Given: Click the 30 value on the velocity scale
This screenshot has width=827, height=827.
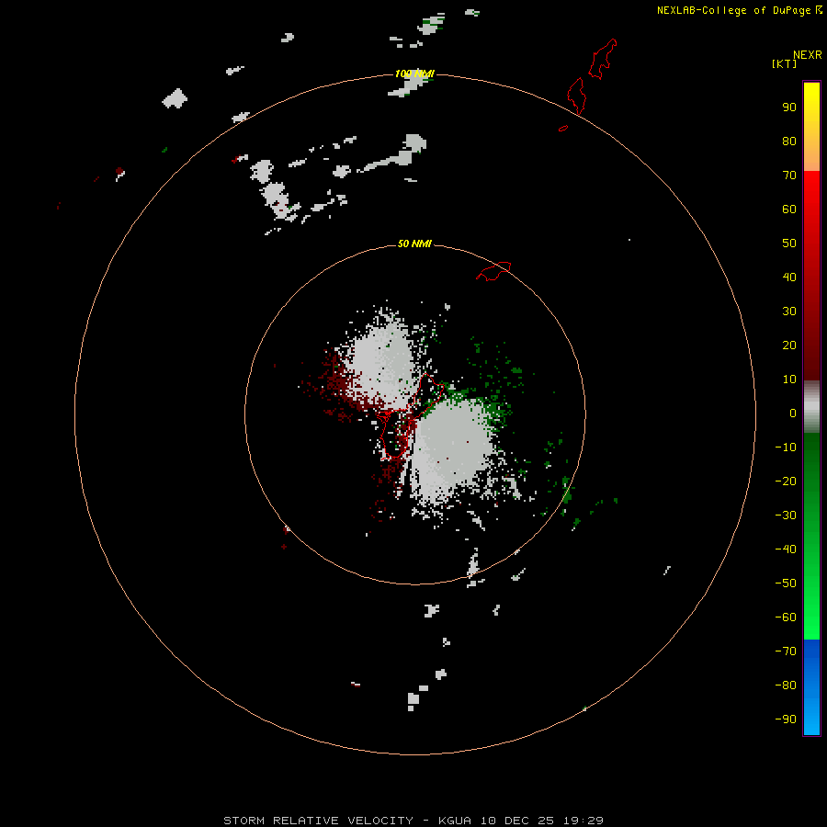Looking at the screenshot, I should tap(789, 312).
